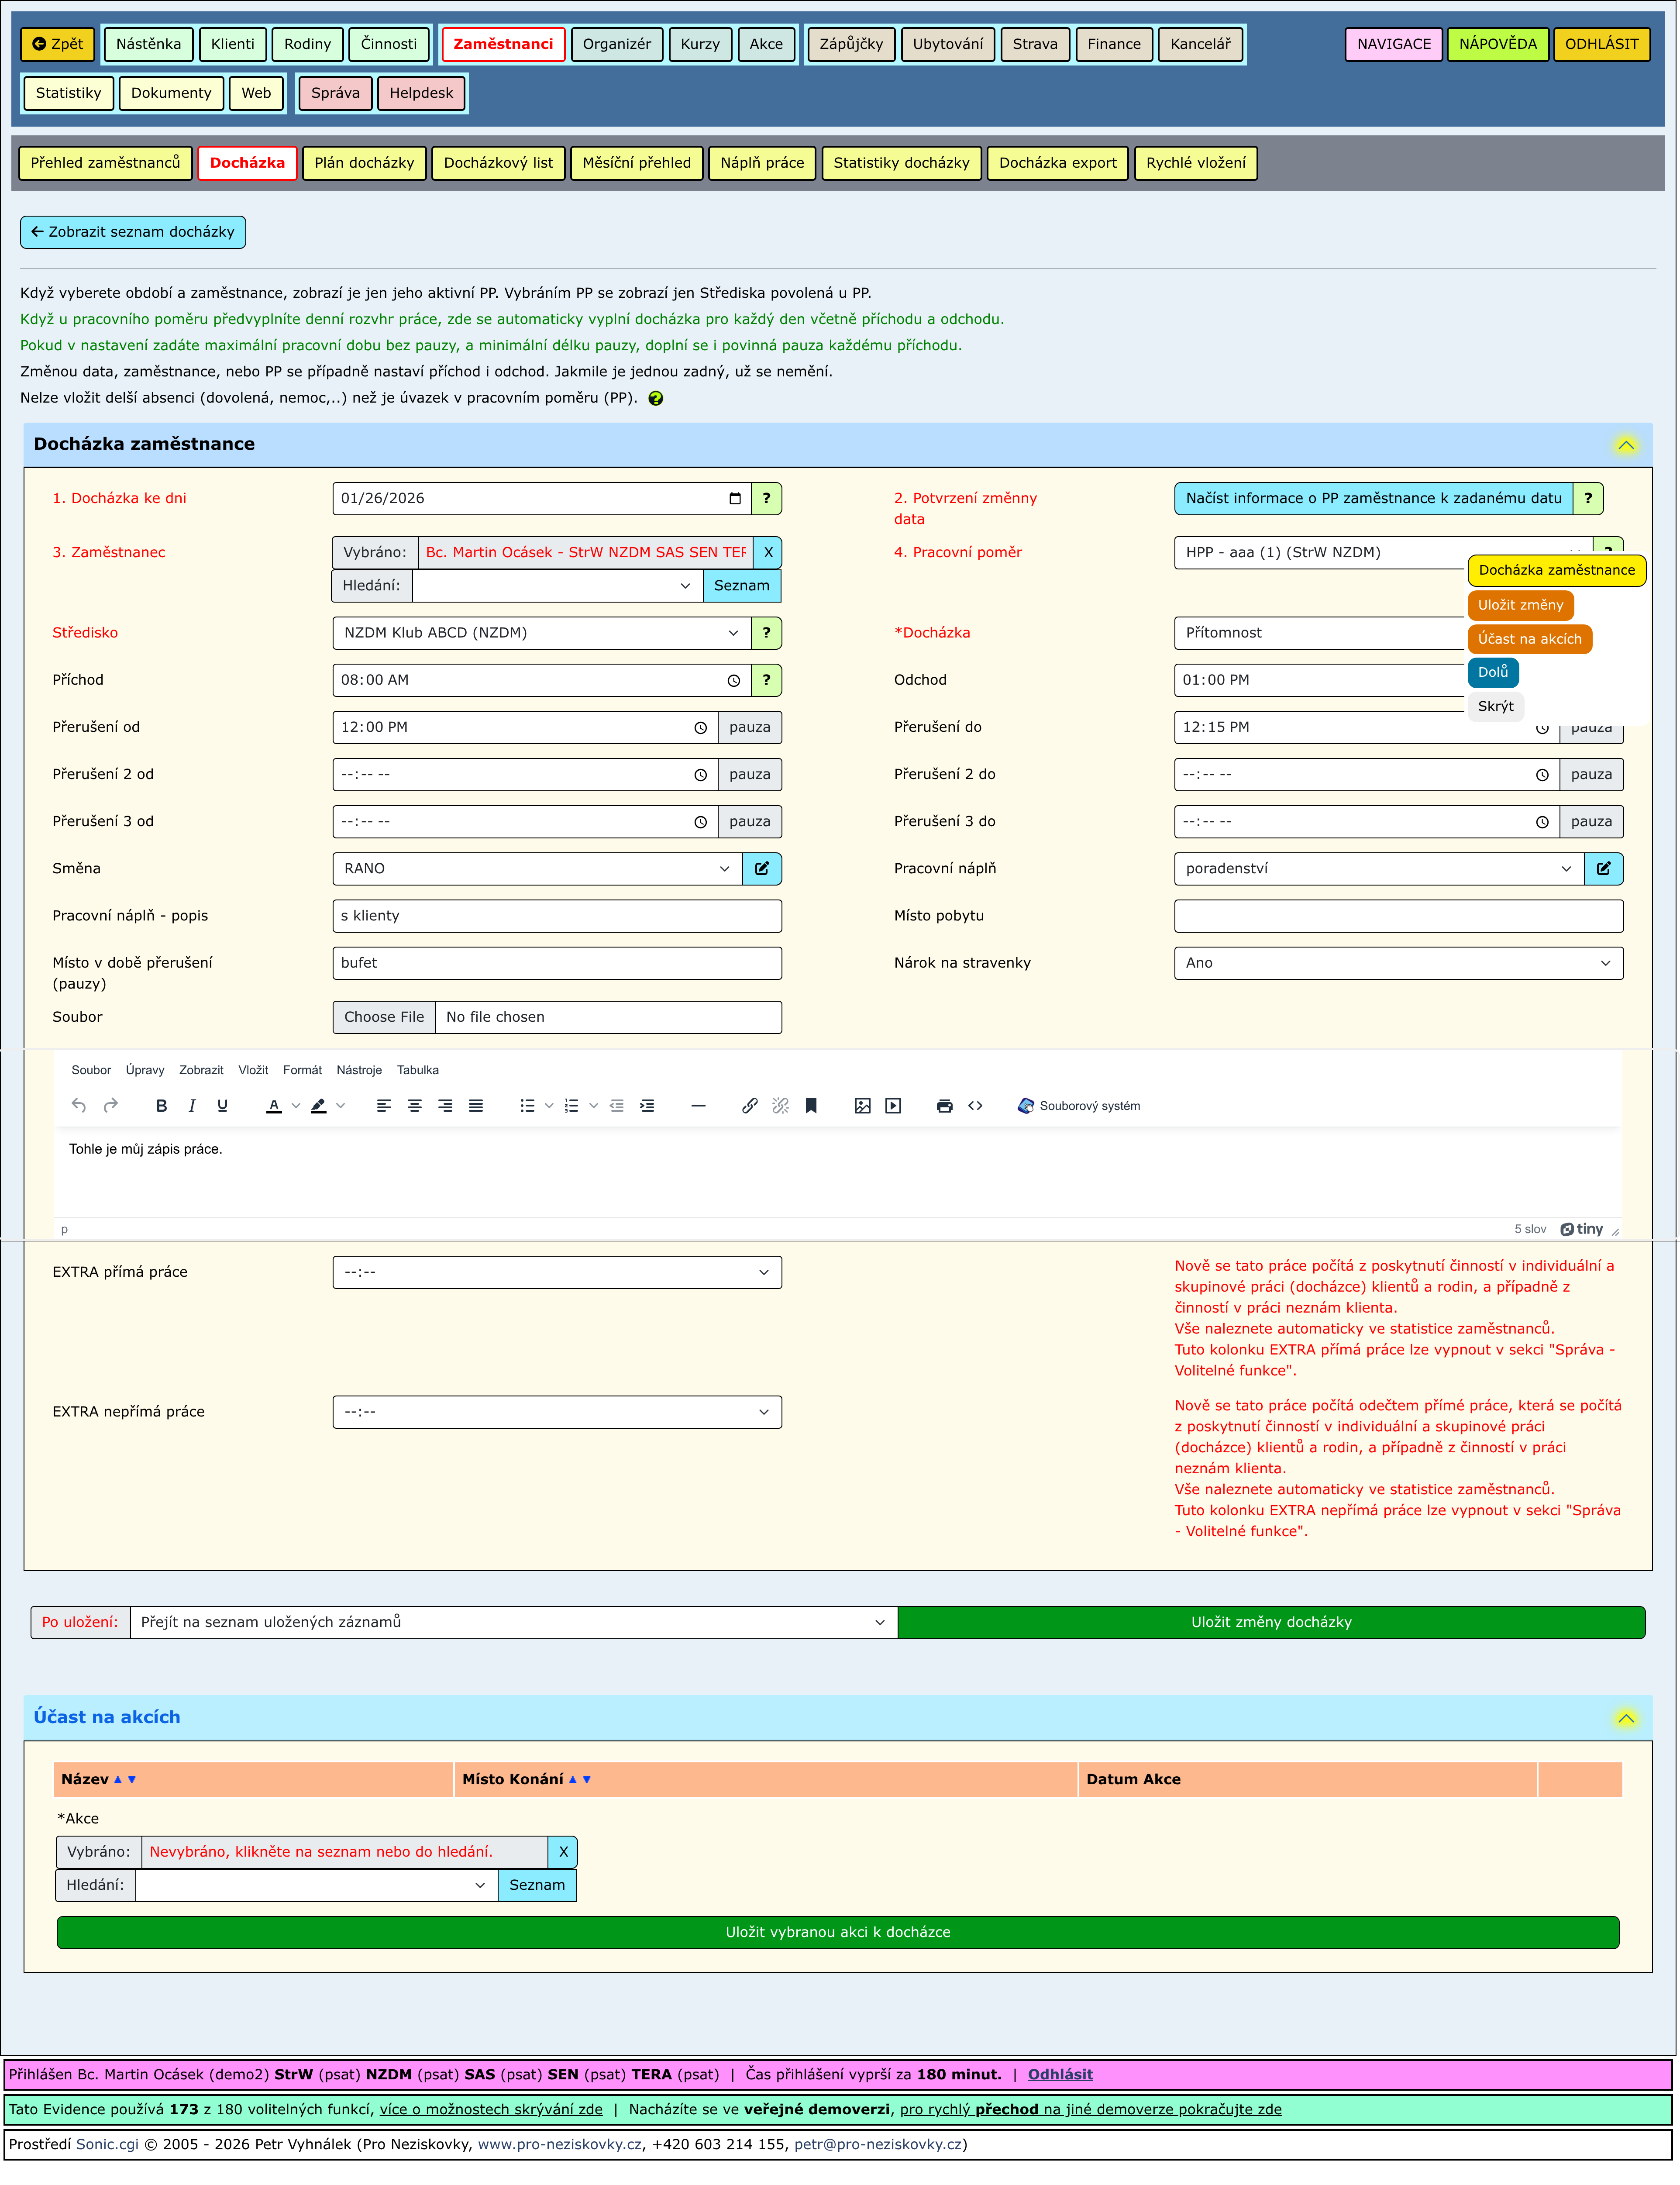Open the text color picker arrow

pyautogui.click(x=296, y=1105)
